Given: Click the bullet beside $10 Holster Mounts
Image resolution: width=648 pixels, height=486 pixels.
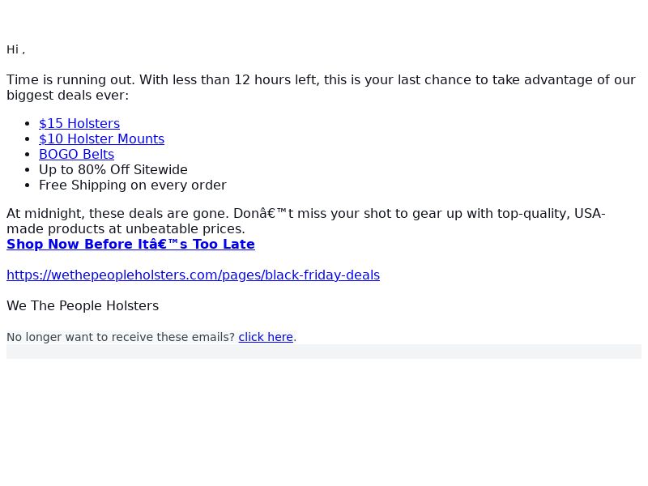Looking at the screenshot, I should point(28,139).
